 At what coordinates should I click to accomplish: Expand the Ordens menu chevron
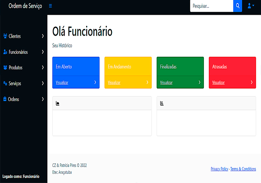tap(43, 99)
